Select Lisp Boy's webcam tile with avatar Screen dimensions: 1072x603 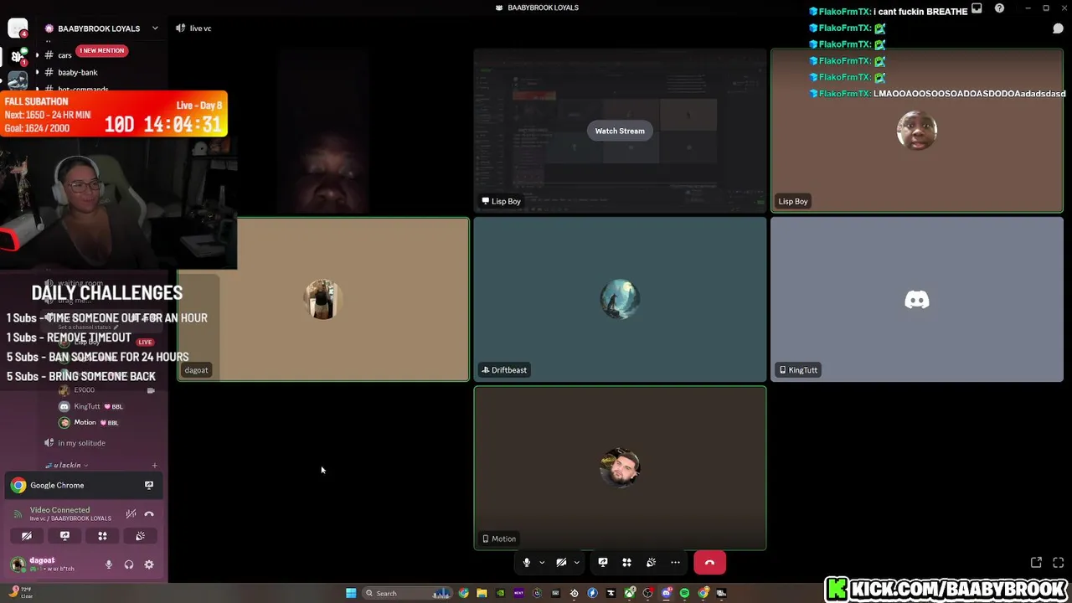(917, 130)
